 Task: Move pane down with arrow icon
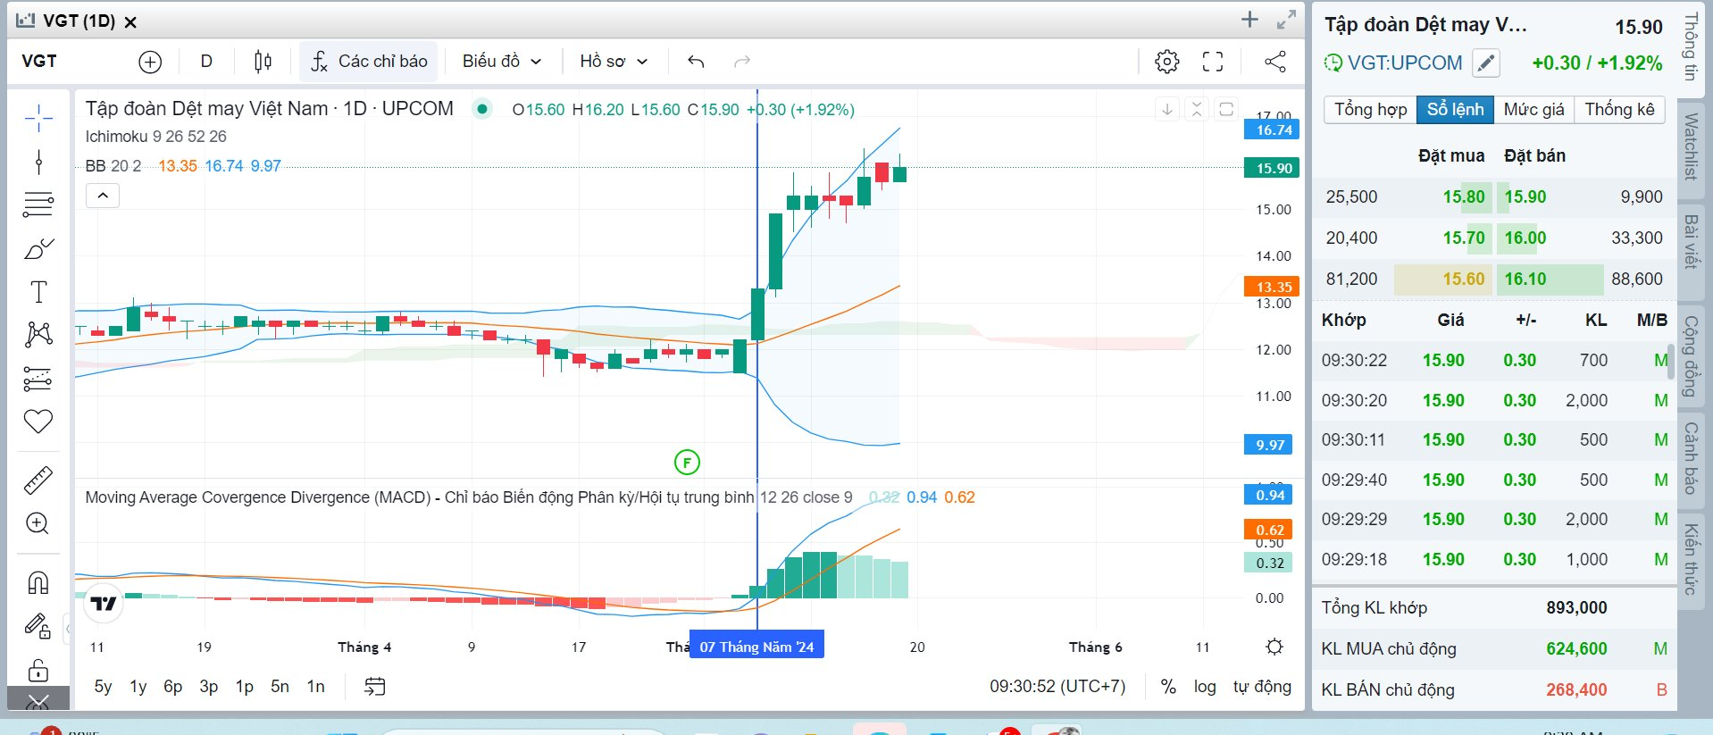click(1167, 109)
